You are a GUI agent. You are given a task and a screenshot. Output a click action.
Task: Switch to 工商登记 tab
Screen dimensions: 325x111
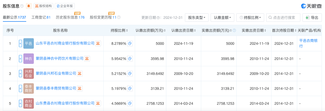(x=41, y=17)
